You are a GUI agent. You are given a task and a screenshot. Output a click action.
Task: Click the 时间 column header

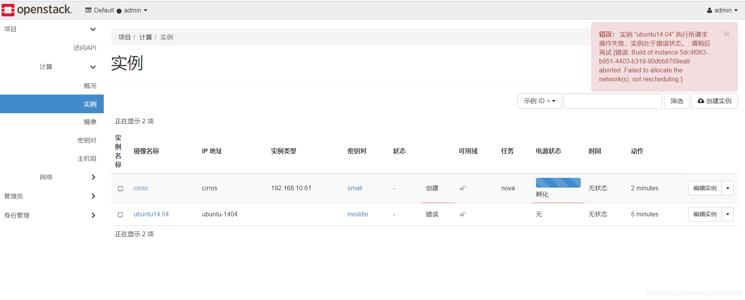(x=595, y=151)
